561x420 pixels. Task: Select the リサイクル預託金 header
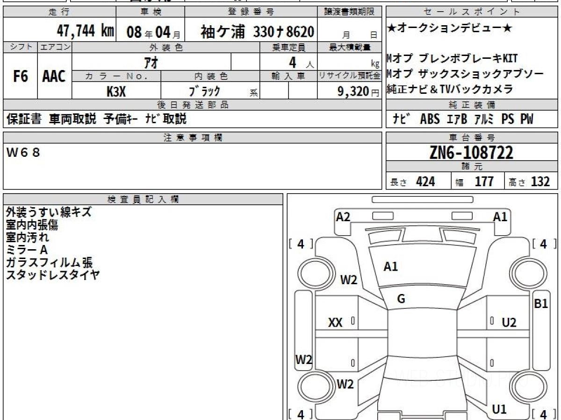pyautogui.click(x=350, y=76)
